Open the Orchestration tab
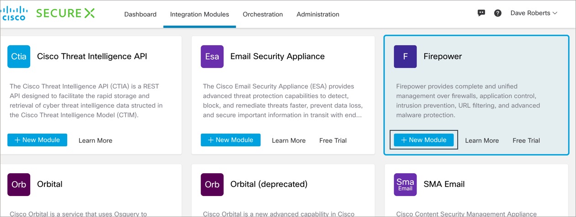The height and width of the screenshot is (217, 576). (x=263, y=14)
